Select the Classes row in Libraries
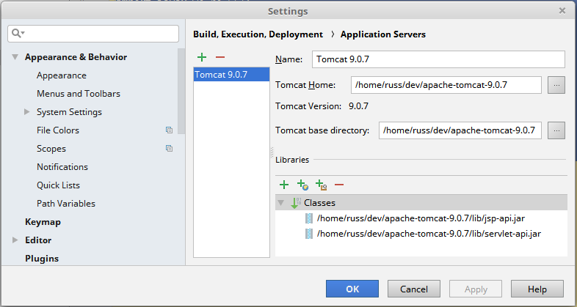The height and width of the screenshot is (307, 577). coord(421,203)
